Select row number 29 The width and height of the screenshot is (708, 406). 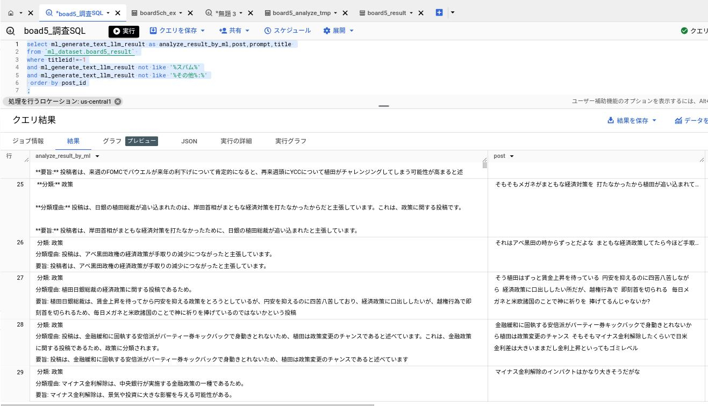pos(20,372)
